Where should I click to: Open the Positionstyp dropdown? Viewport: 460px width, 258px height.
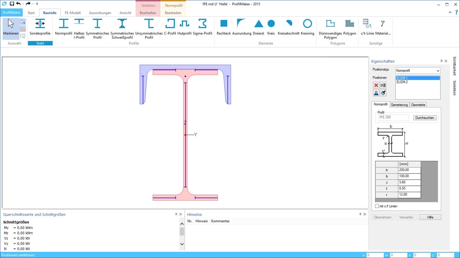(418, 71)
